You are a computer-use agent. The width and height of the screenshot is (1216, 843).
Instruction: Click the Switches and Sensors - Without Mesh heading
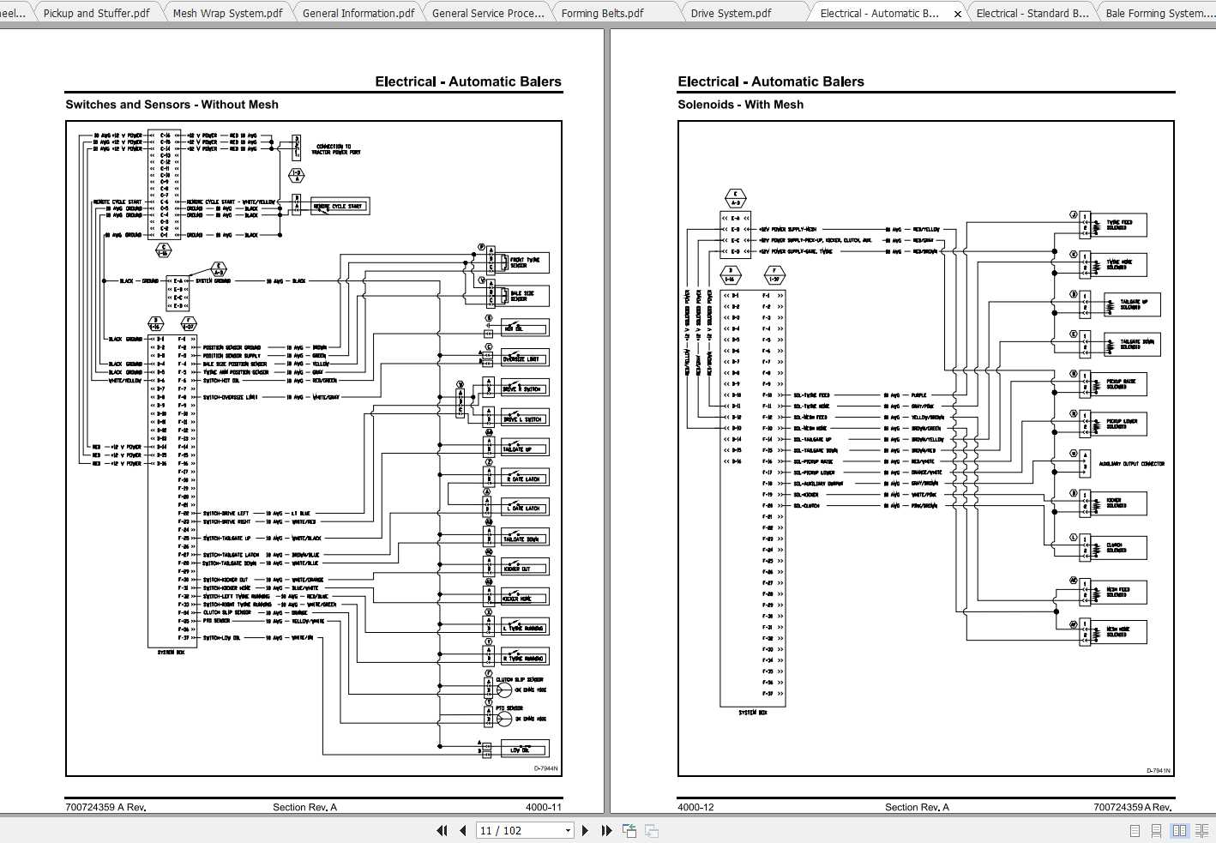click(x=172, y=105)
